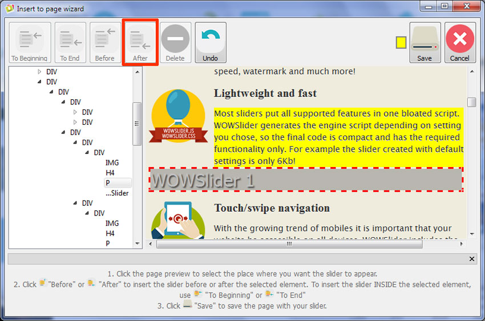Select the ...Slider node in the tree

(x=117, y=193)
